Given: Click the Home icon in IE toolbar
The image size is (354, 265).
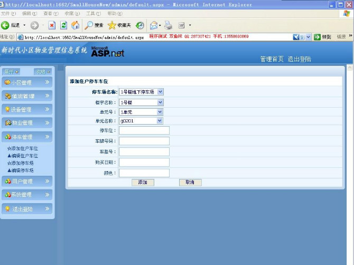Looking at the screenshot, I should pos(76,25).
